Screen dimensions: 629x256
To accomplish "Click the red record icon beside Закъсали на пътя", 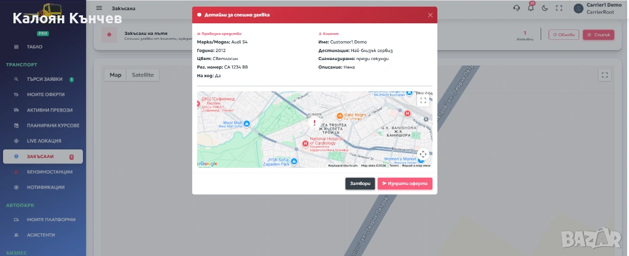I will (109, 35).
